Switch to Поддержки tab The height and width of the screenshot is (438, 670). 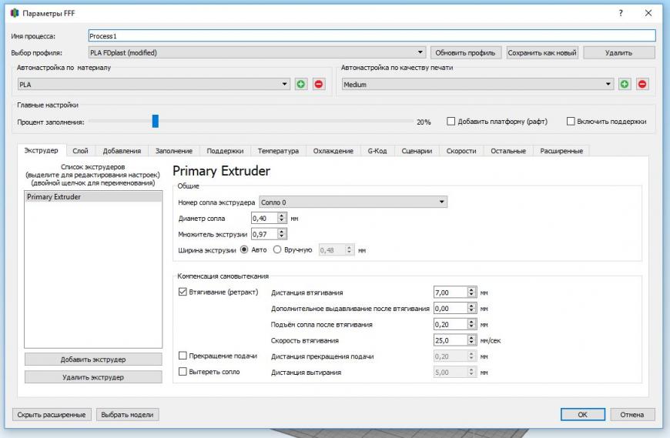[225, 151]
